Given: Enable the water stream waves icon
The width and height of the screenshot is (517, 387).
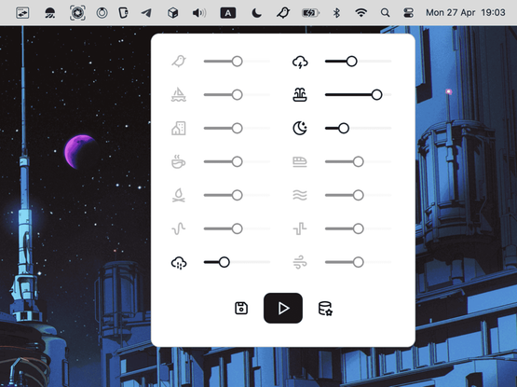Looking at the screenshot, I should point(300,195).
